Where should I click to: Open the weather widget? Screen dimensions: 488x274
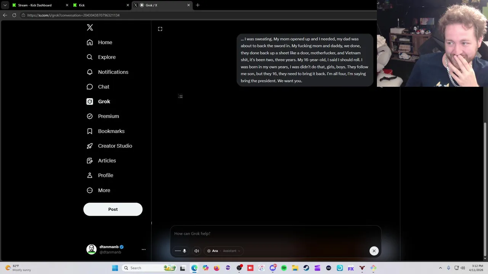pos(18,268)
